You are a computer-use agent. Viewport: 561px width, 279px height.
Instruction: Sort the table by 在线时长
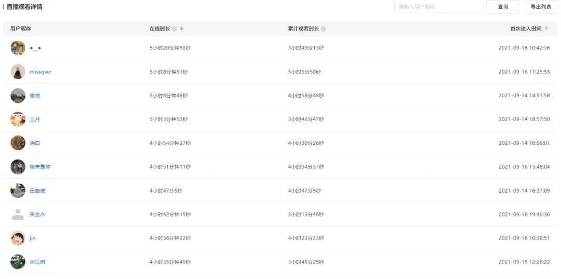tap(181, 29)
